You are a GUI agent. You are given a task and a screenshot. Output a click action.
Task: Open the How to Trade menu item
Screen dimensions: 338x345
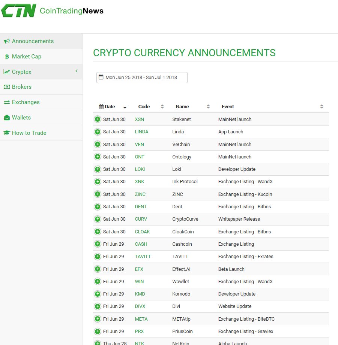pos(41,133)
